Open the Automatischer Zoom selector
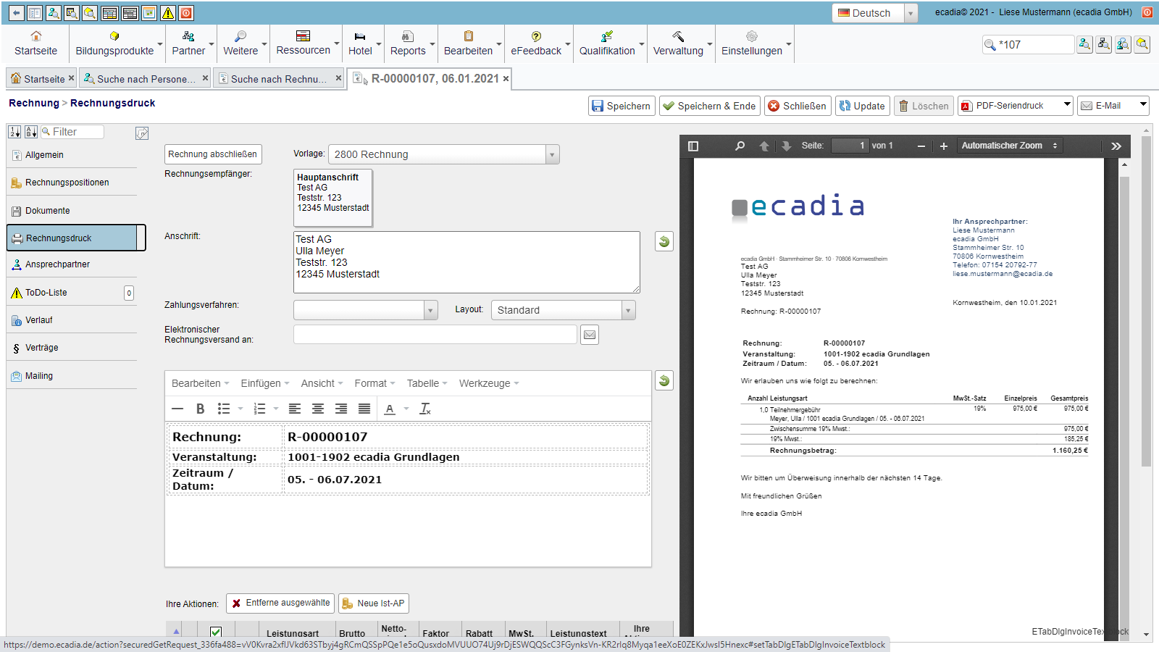Image resolution: width=1159 pixels, height=652 pixels. click(1009, 146)
